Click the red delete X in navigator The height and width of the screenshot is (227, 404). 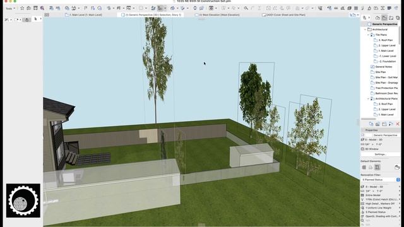pyautogui.click(x=398, y=124)
